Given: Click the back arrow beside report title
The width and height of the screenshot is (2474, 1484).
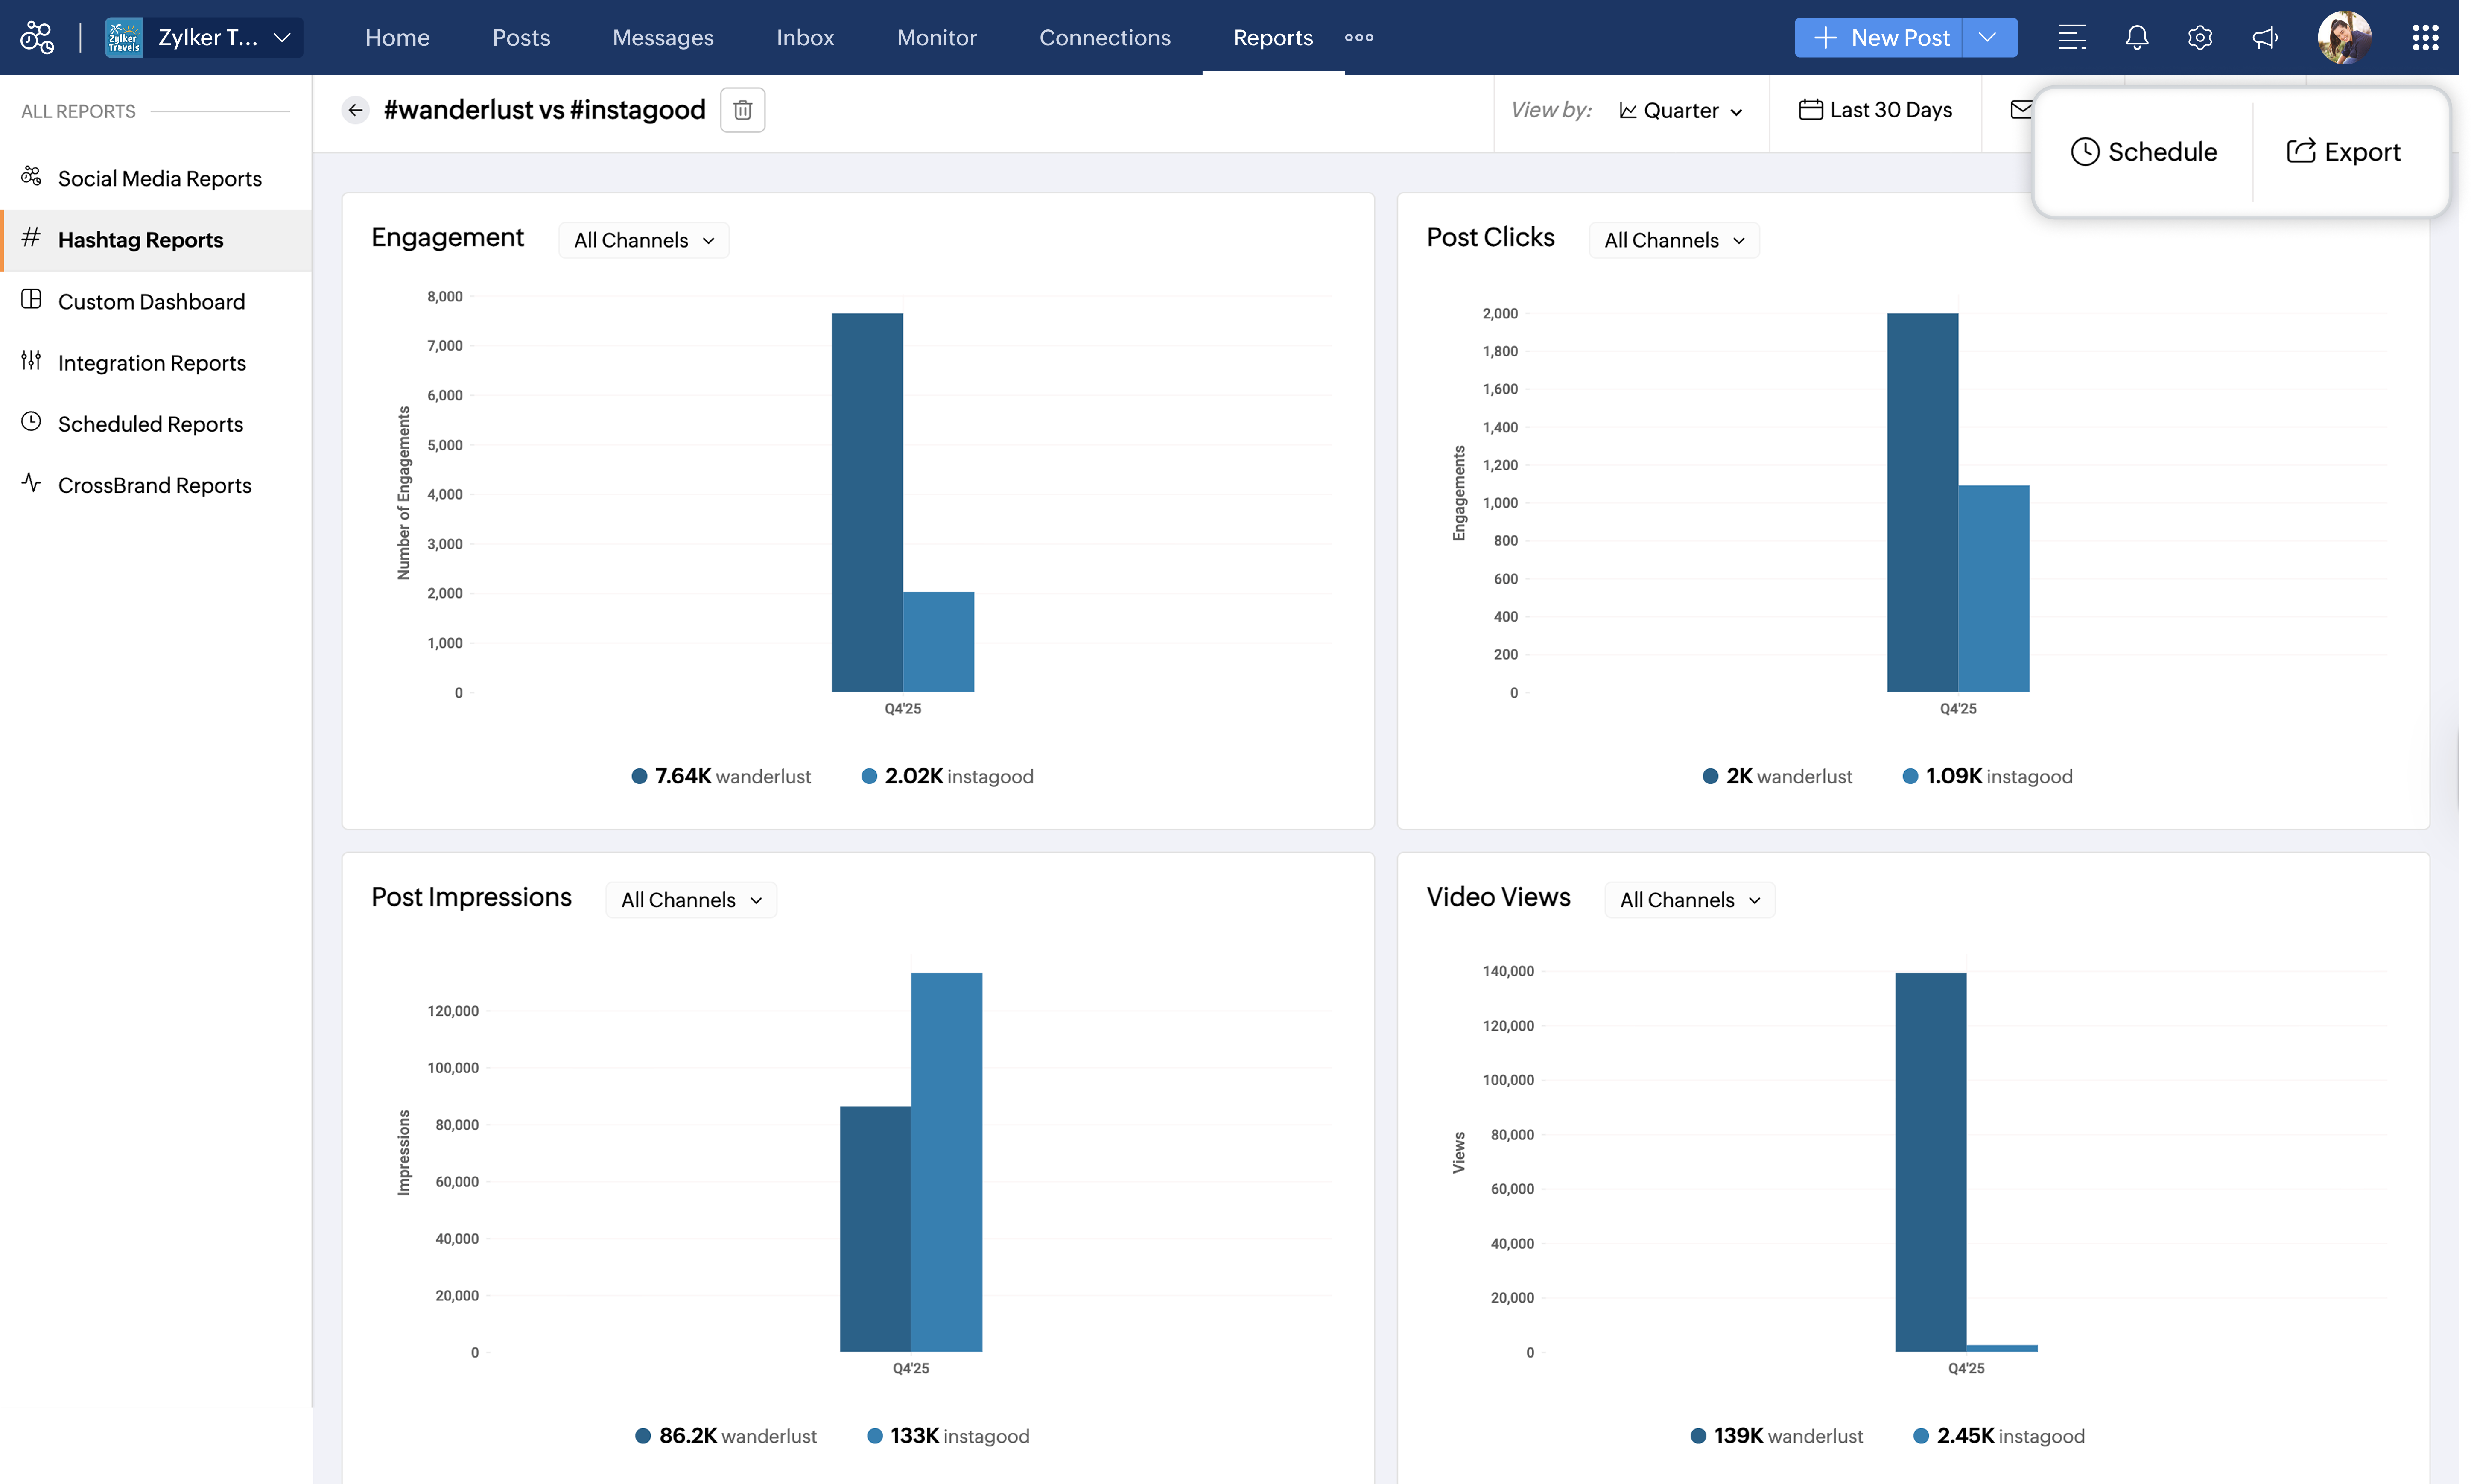Looking at the screenshot, I should [x=355, y=110].
